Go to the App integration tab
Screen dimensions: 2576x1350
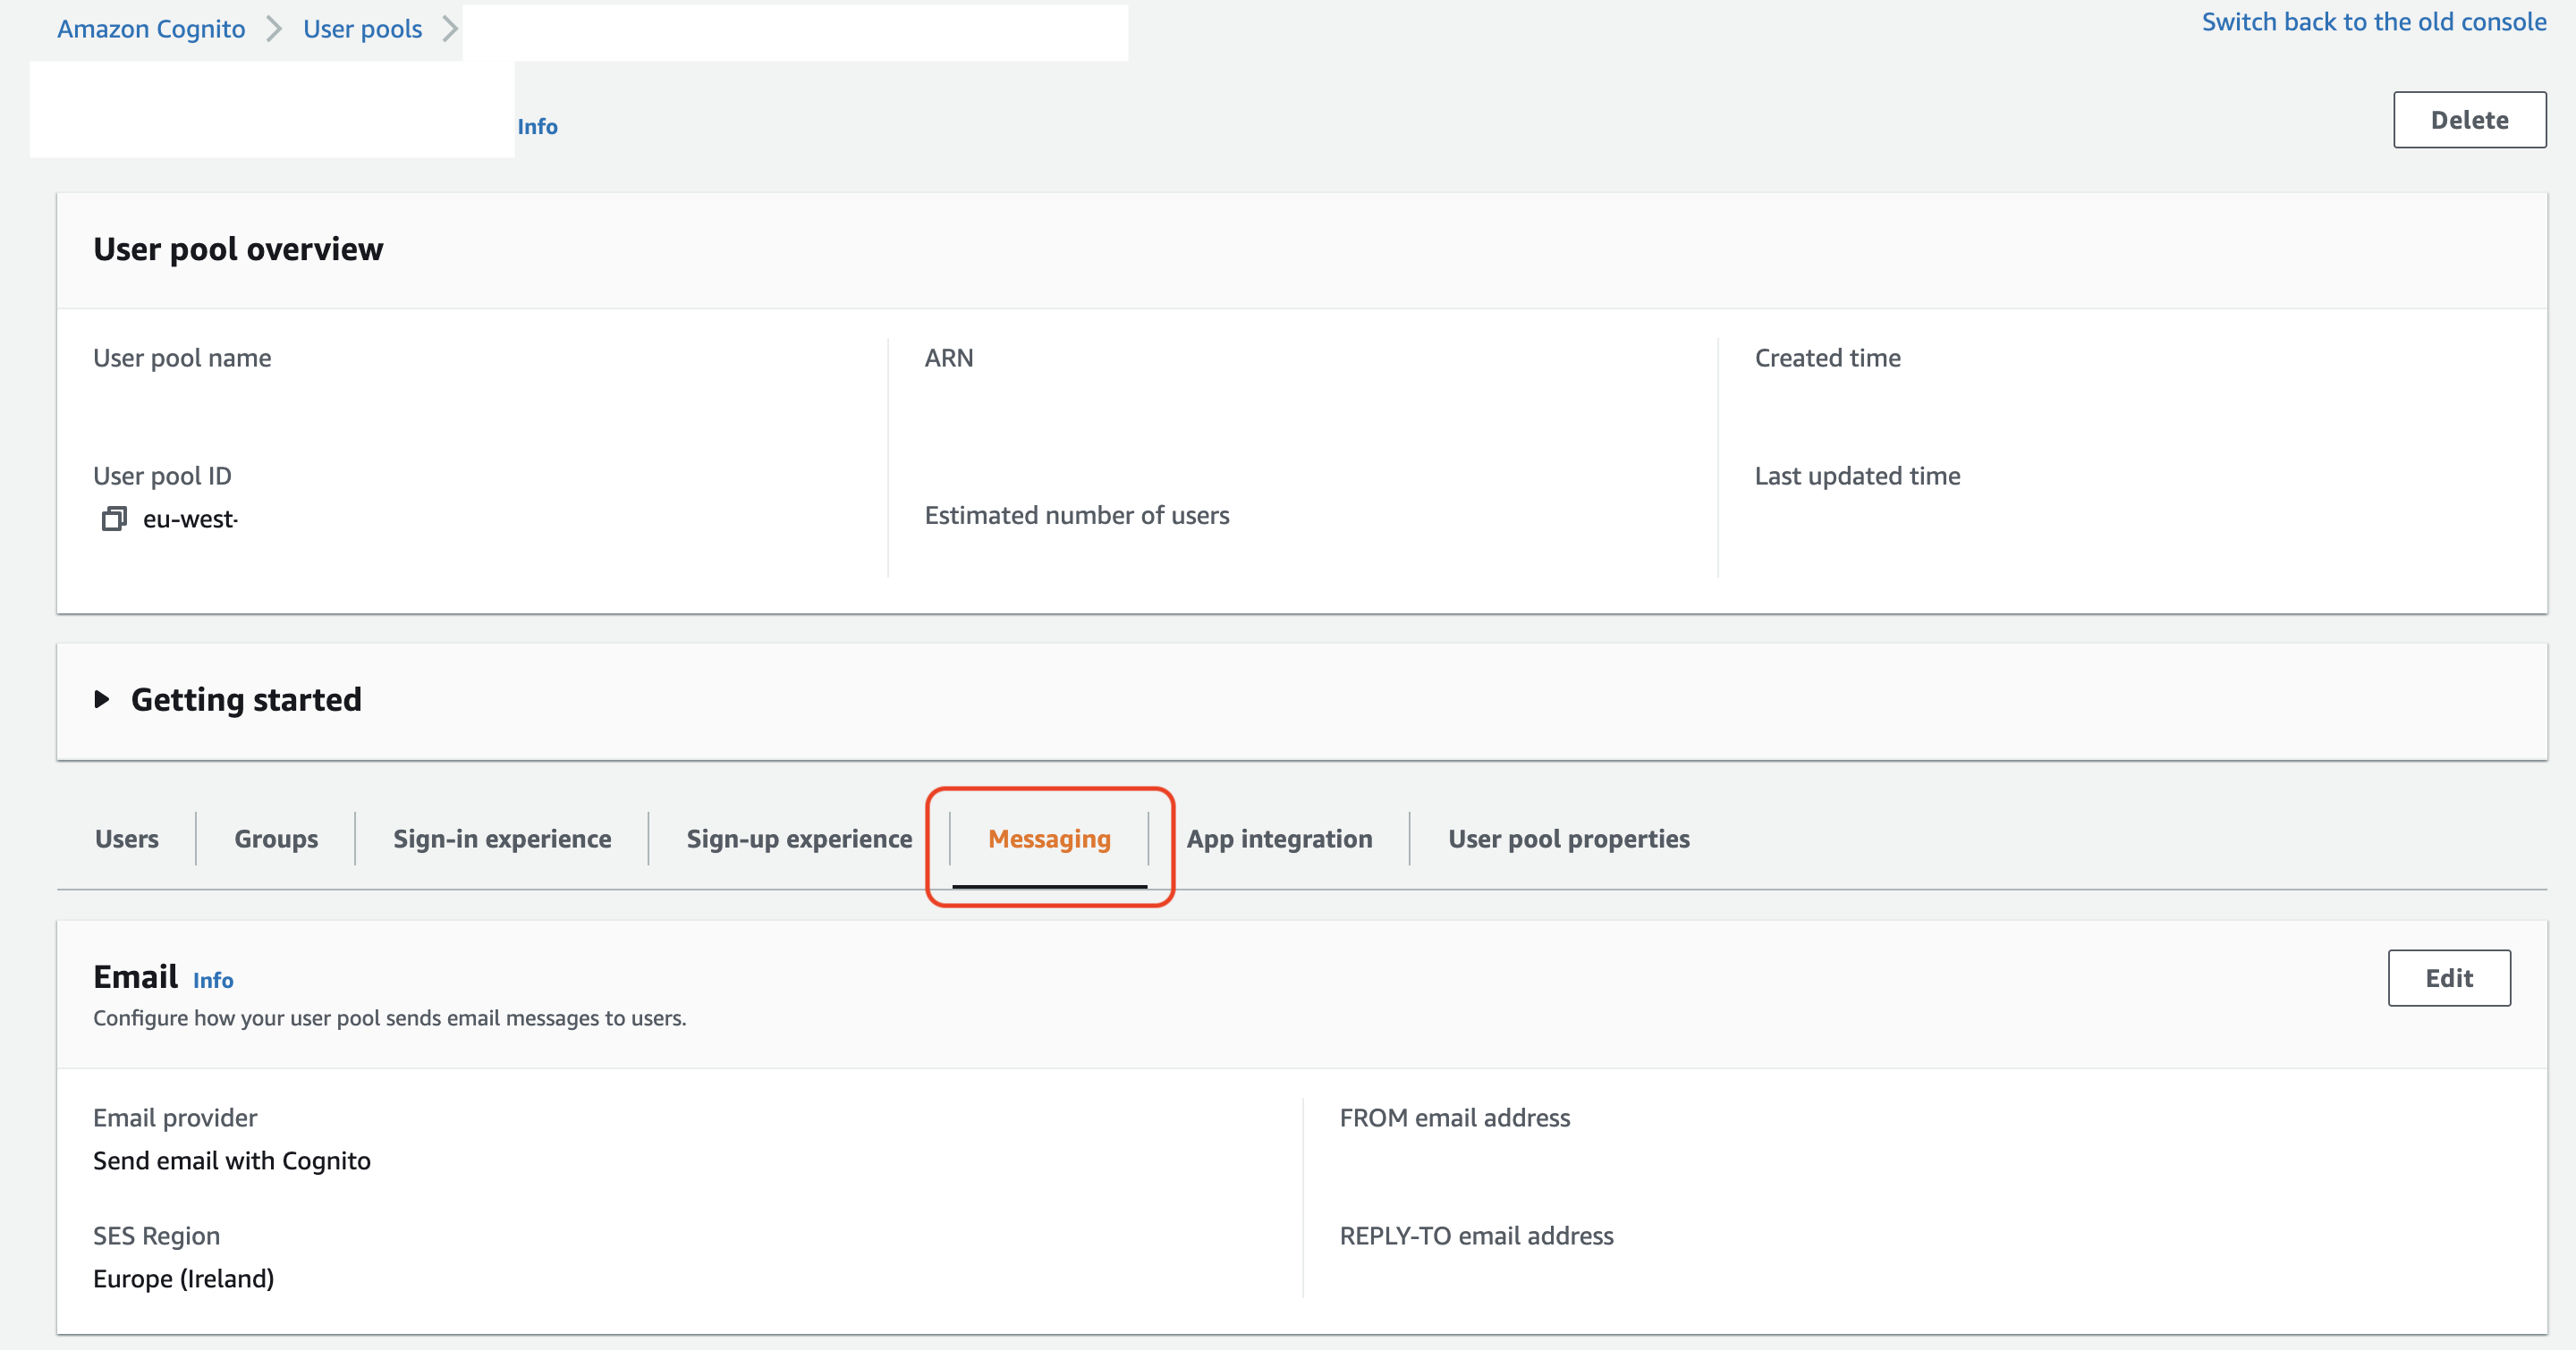pyautogui.click(x=1279, y=839)
